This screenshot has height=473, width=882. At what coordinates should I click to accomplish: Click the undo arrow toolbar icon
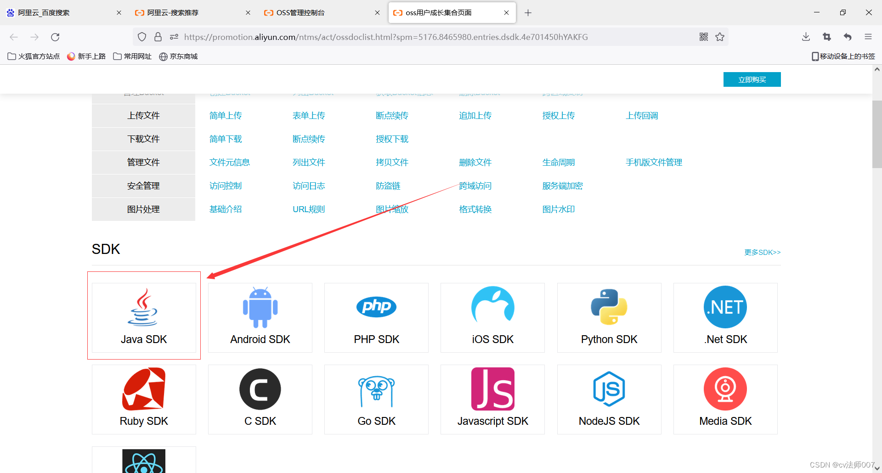click(x=848, y=37)
